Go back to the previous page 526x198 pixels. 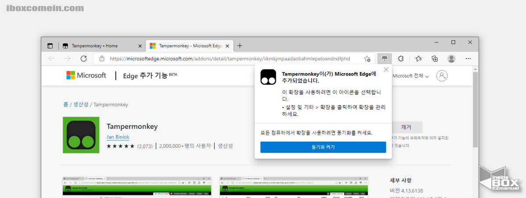coord(51,59)
